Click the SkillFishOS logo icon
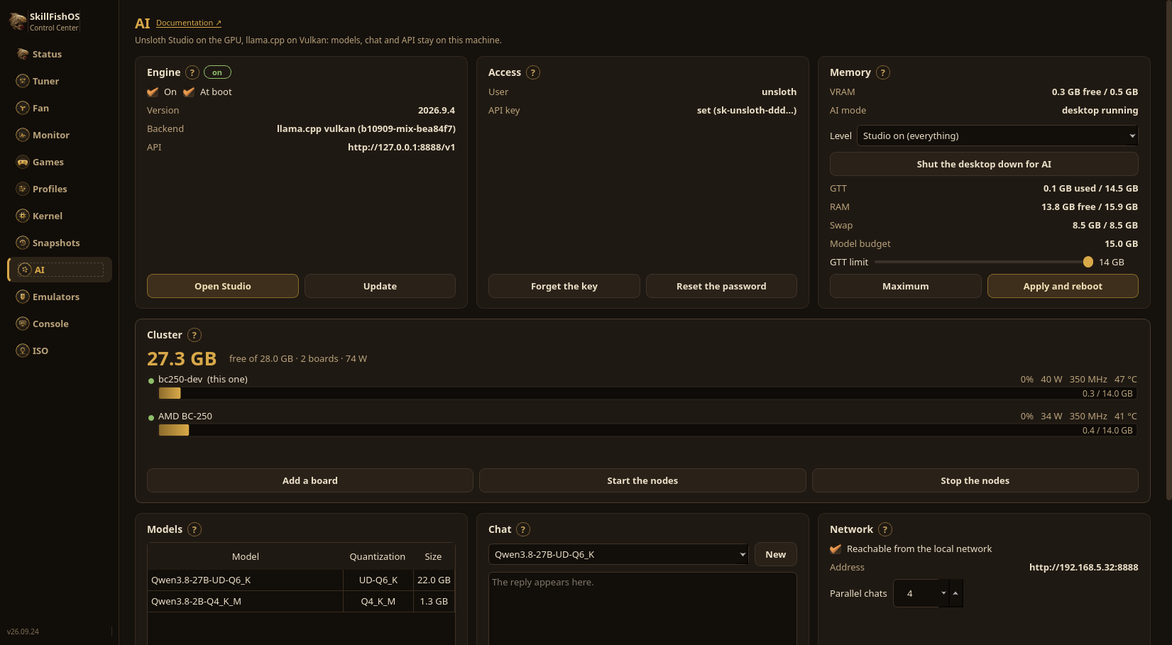The image size is (1172, 645). pyautogui.click(x=18, y=21)
